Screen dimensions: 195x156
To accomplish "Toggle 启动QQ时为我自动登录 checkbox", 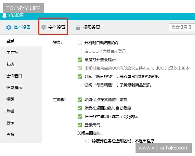I will 80,51.
